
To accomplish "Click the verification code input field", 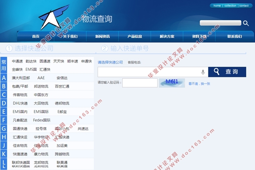I will pos(140,83).
